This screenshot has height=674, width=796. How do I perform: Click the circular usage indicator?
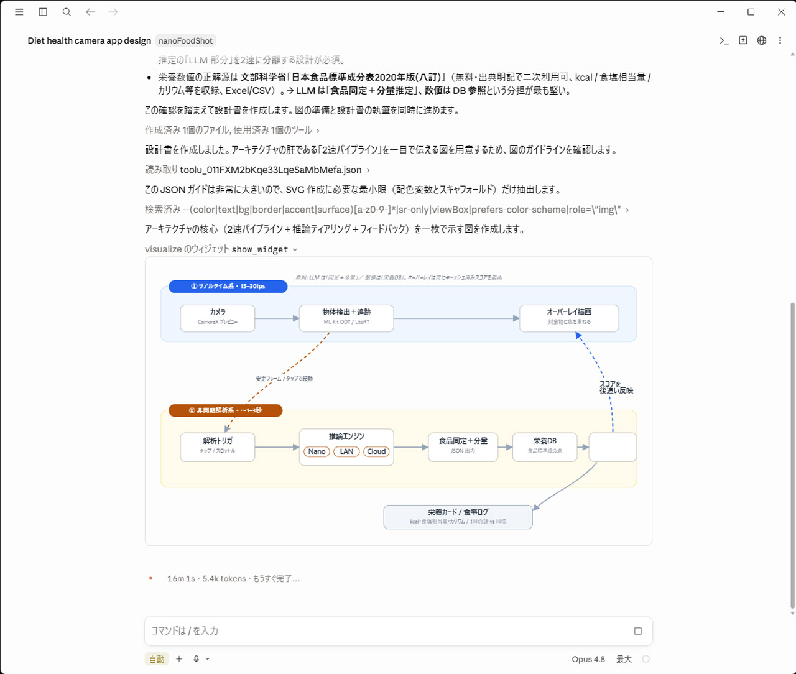(646, 659)
